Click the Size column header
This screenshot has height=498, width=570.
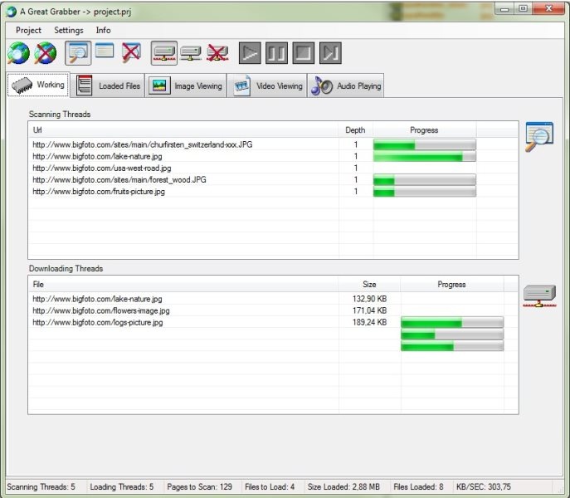coord(369,284)
